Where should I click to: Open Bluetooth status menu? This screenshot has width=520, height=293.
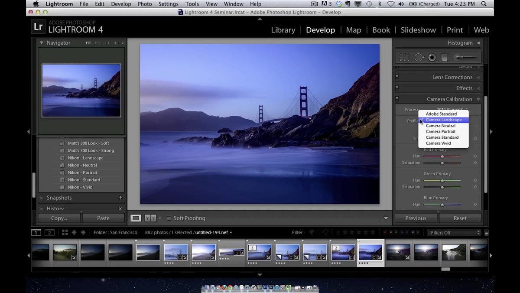[380, 4]
